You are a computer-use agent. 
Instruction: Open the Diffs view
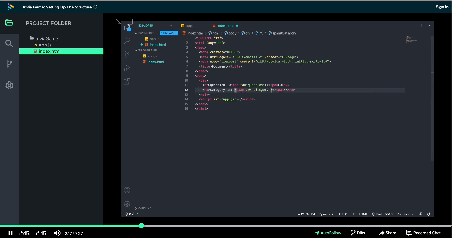[x=358, y=233]
